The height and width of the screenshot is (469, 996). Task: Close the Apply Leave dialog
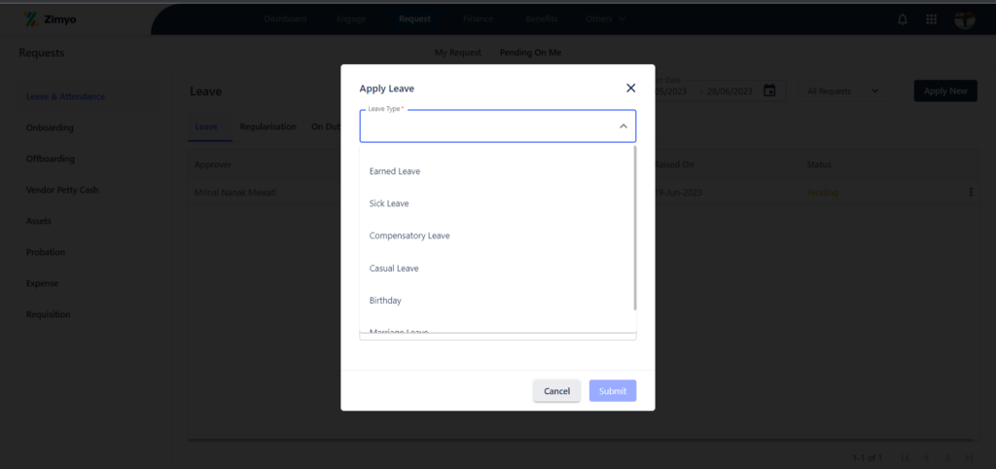tap(630, 89)
